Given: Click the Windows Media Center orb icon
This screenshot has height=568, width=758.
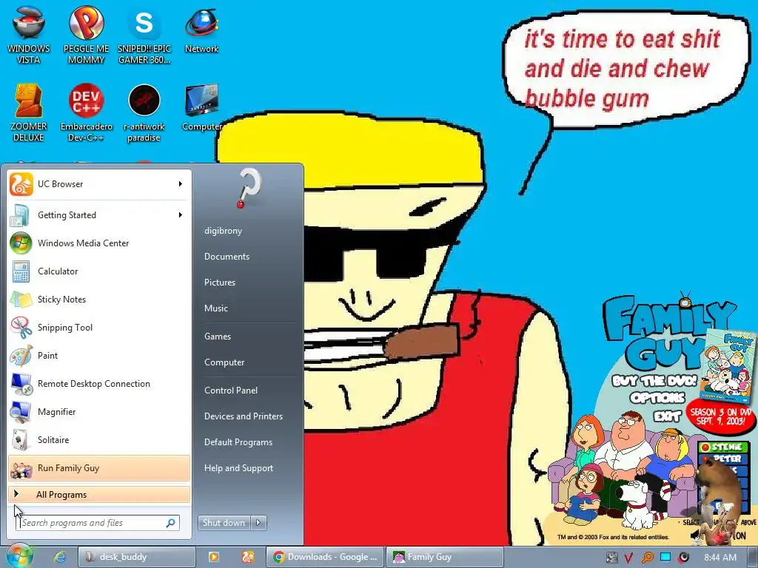Looking at the screenshot, I should pos(21,243).
